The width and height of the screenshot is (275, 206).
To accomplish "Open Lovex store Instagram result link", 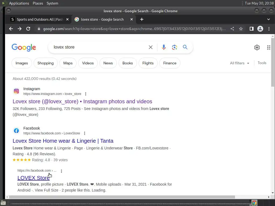I will pyautogui.click(x=82, y=101).
